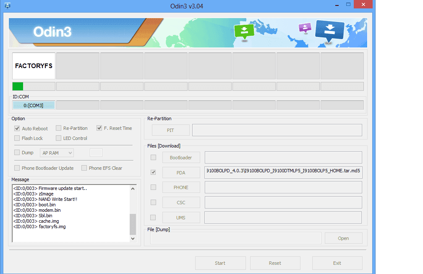Click the Message log scroll up arrow
Viewport: 423px width, 274px height.
coord(133,189)
